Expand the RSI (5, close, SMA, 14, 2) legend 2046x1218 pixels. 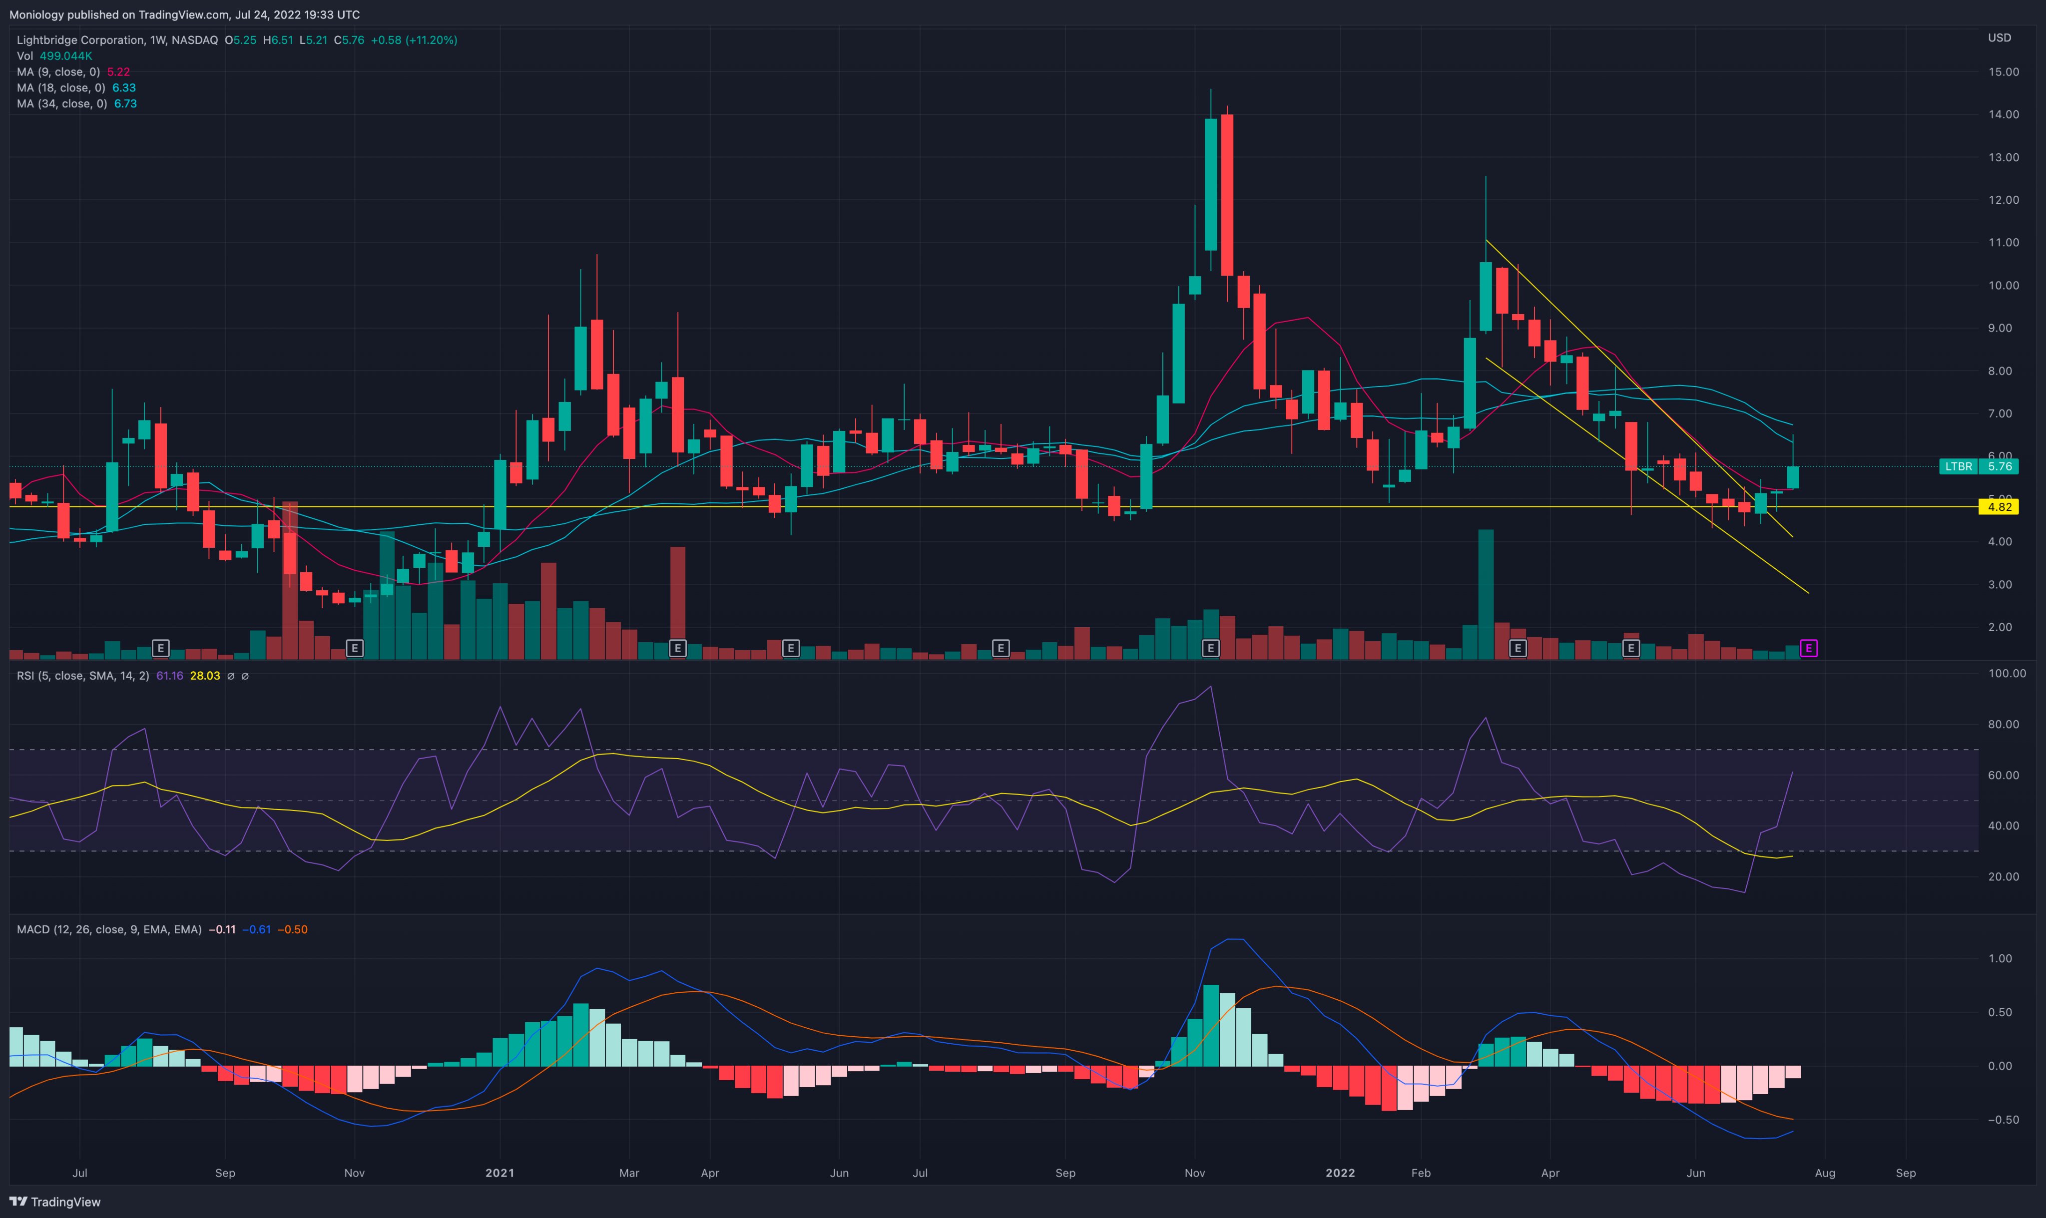point(82,676)
